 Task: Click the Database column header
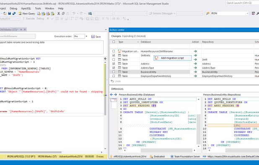point(165,42)
